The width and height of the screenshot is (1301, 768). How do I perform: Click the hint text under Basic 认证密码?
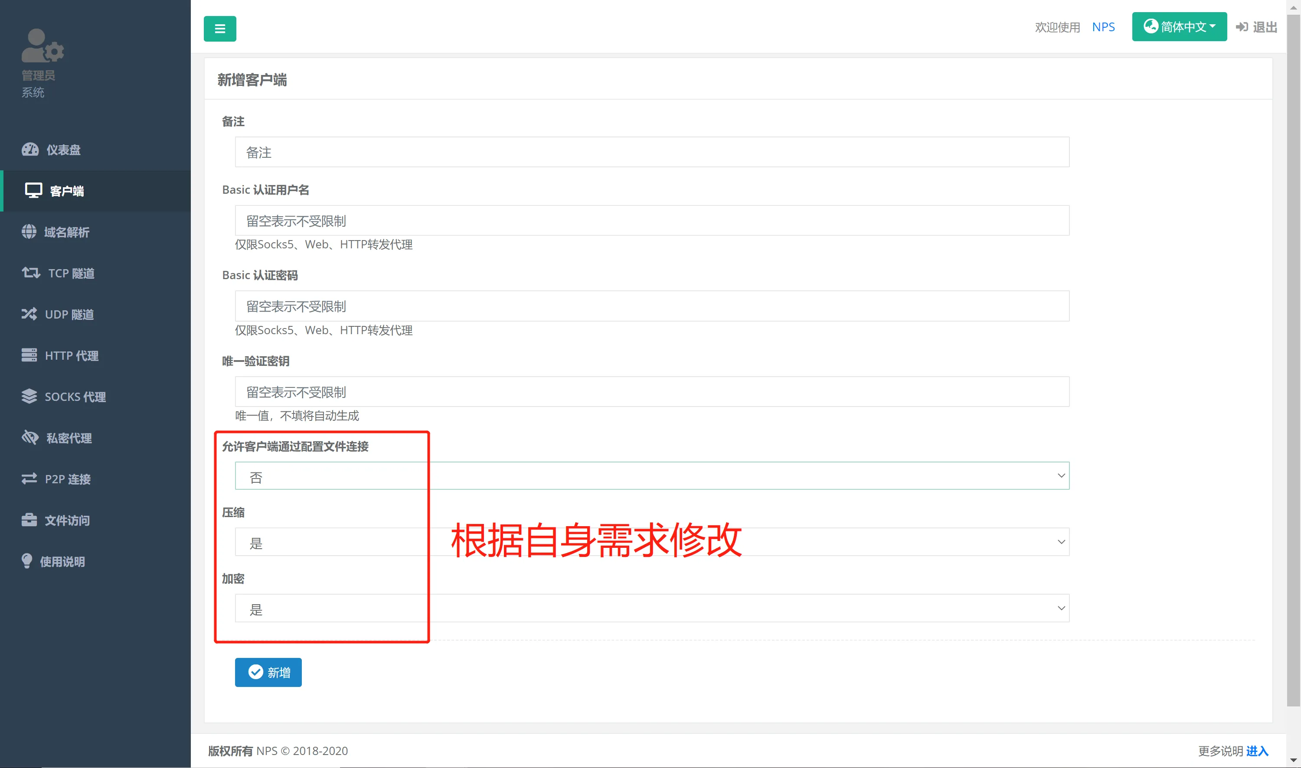pyautogui.click(x=324, y=330)
